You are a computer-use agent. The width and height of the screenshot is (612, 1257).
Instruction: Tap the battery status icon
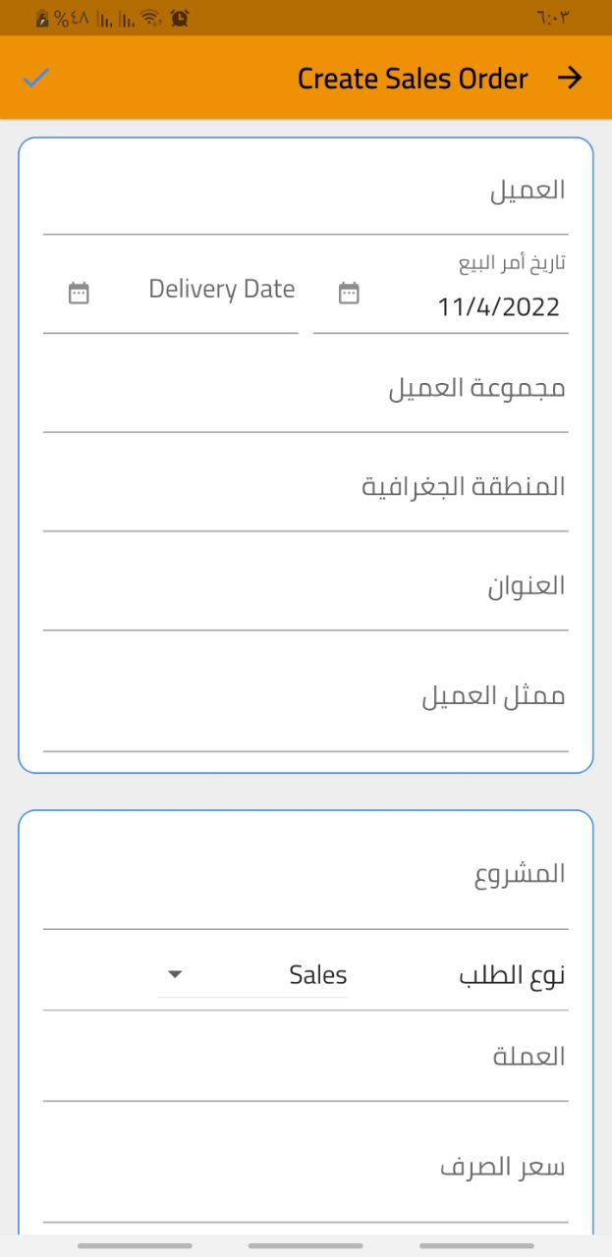[x=42, y=18]
